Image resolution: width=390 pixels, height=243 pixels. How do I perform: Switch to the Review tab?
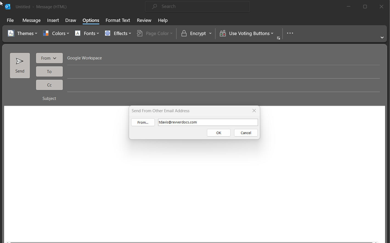tap(144, 20)
